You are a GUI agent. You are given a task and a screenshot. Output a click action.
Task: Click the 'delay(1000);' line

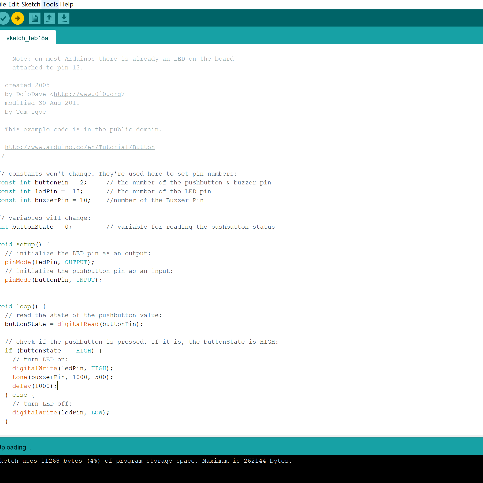[x=35, y=386]
